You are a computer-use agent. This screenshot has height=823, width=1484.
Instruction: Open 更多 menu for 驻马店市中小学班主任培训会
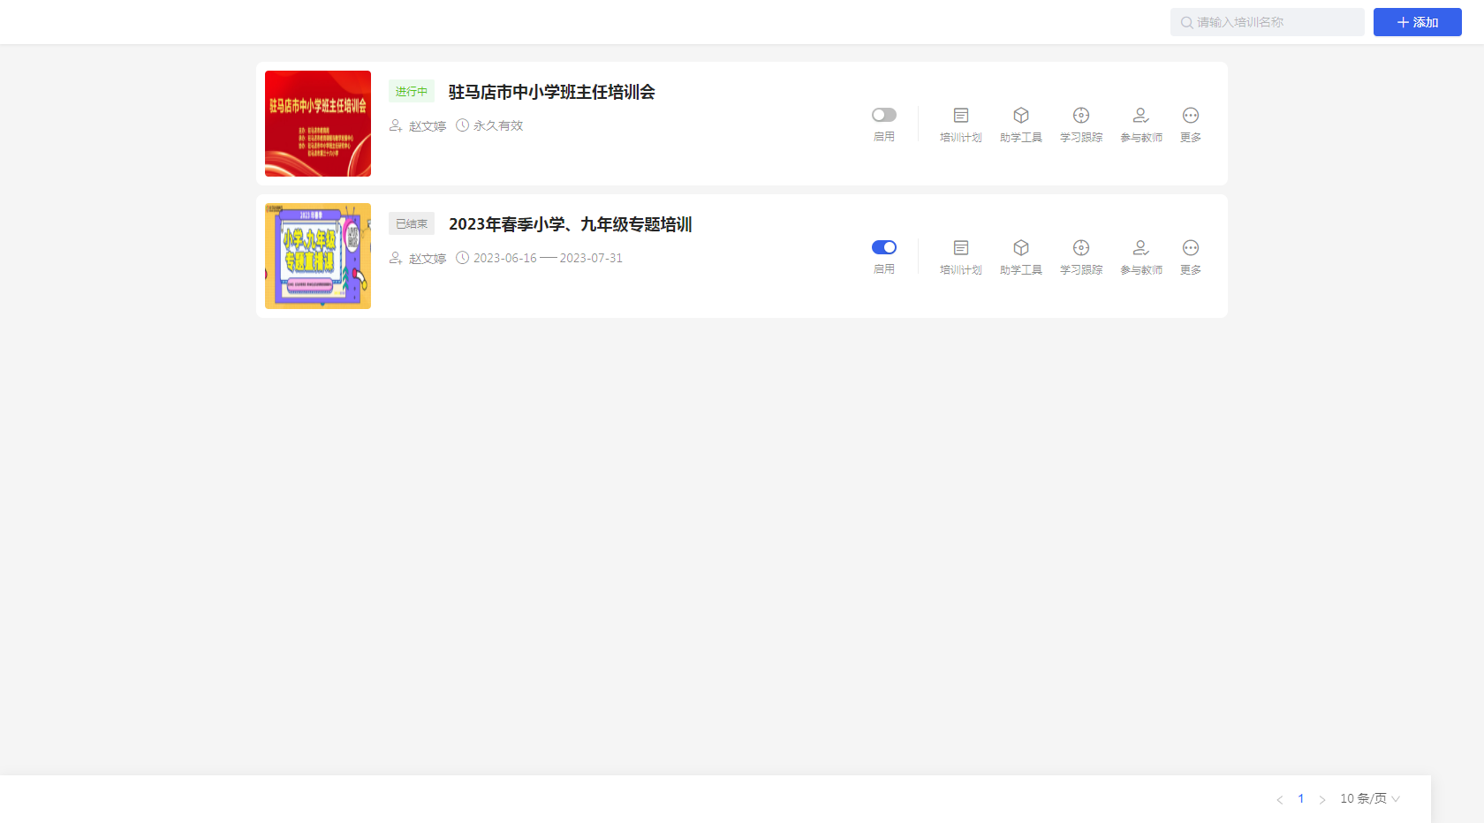click(1191, 125)
